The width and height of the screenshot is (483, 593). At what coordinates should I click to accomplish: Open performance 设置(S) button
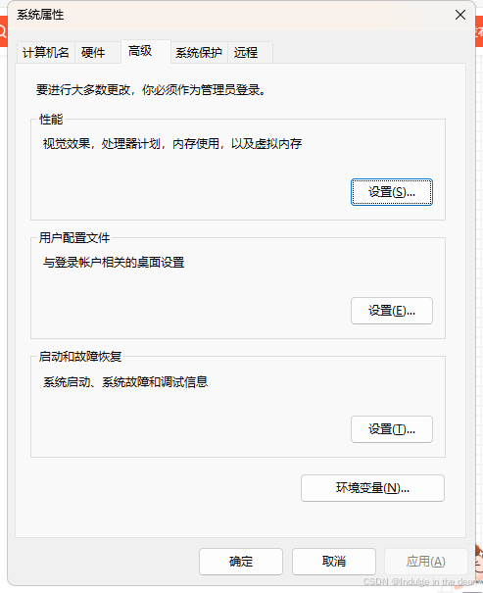[392, 192]
